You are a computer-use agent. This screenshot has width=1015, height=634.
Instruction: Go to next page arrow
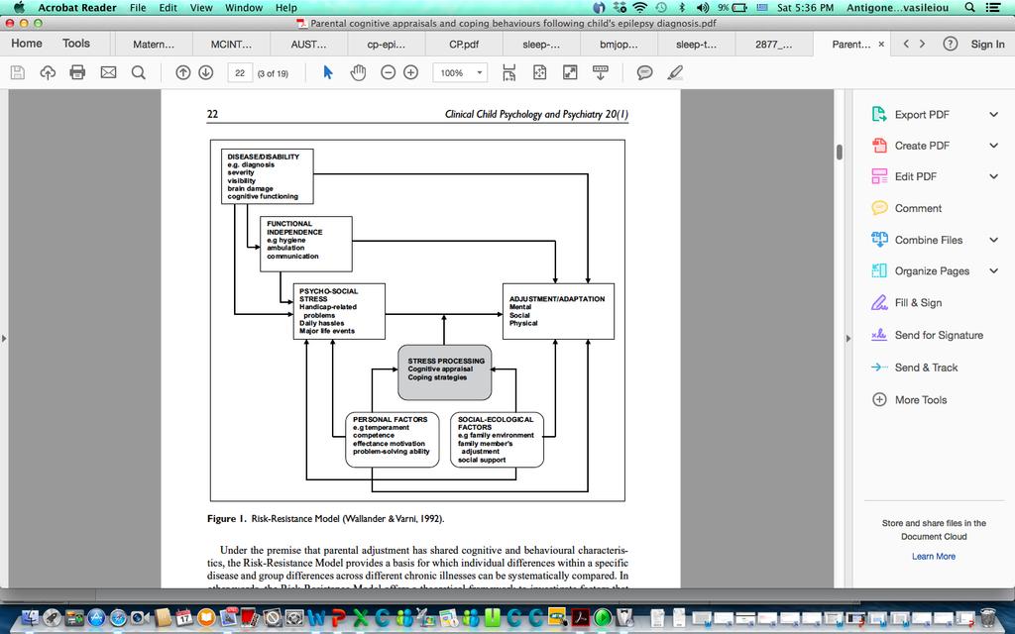tap(206, 72)
